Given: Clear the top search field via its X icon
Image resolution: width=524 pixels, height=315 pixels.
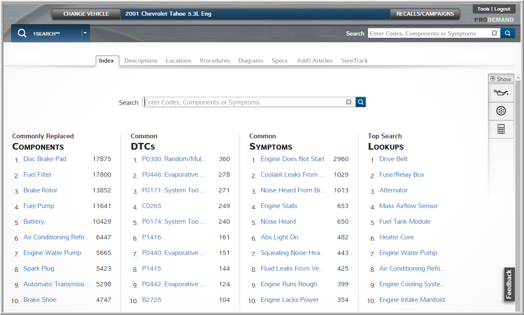Looking at the screenshot, I should (494, 33).
